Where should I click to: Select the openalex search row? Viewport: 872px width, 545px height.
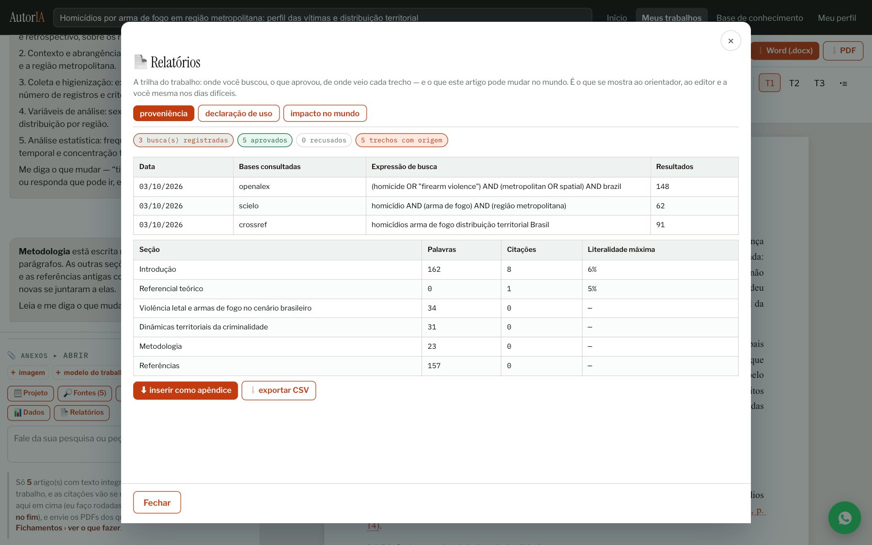[x=436, y=187]
